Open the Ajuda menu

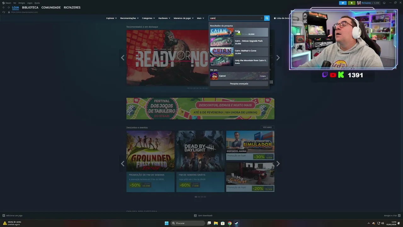pyautogui.click(x=37, y=3)
